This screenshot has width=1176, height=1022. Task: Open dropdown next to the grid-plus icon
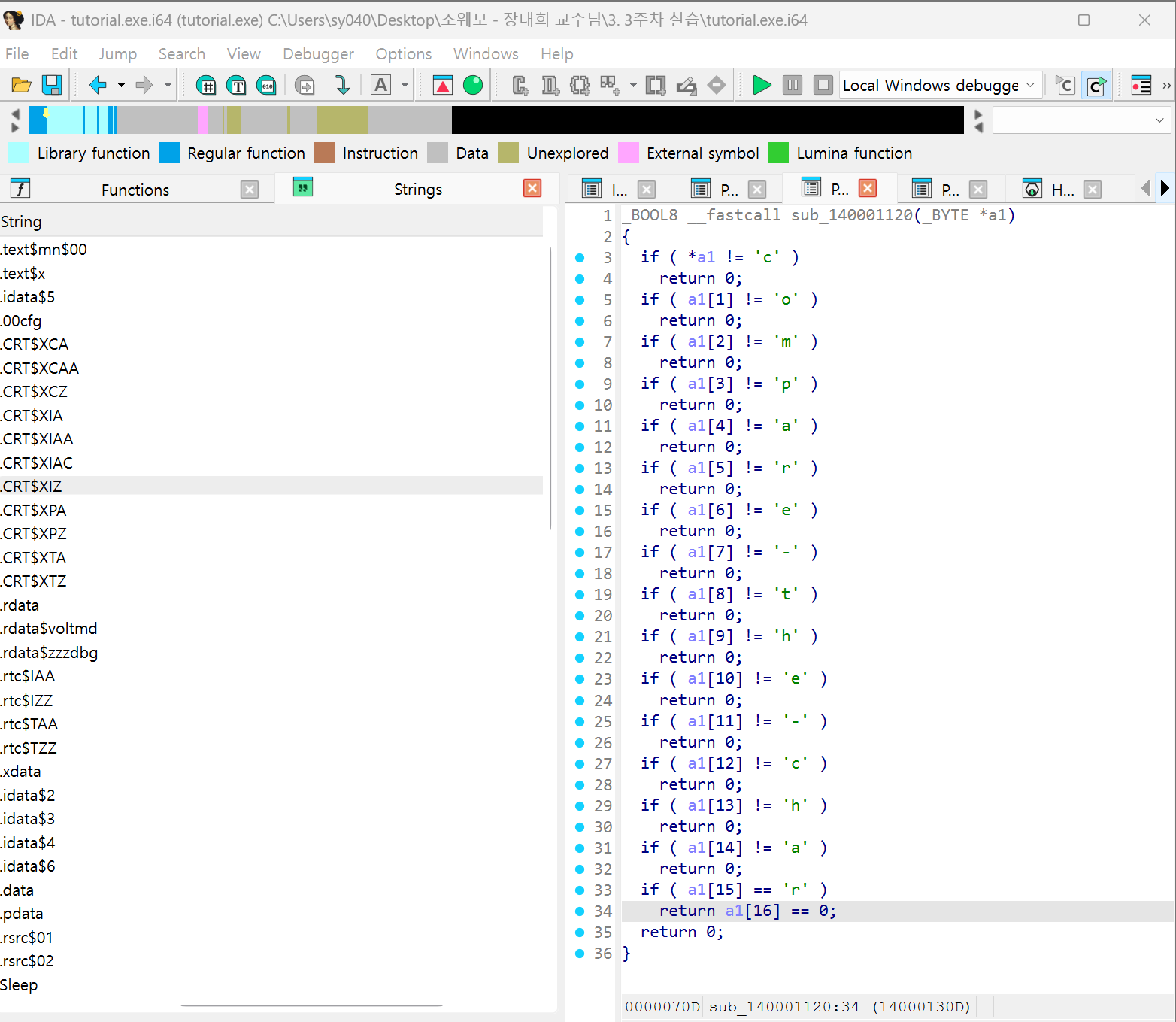point(632,85)
